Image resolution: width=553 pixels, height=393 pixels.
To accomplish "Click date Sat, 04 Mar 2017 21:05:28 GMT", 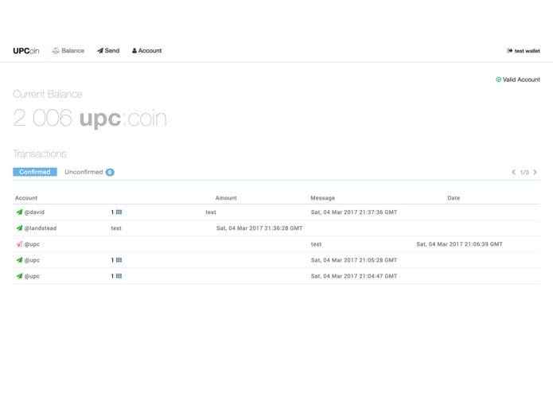I will tap(354, 260).
